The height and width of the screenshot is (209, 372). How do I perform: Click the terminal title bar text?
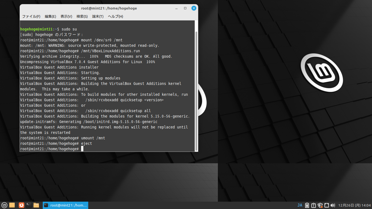click(x=109, y=8)
